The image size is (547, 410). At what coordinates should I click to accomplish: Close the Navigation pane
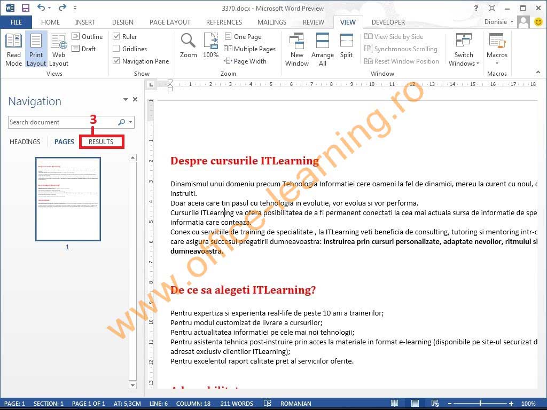click(135, 99)
